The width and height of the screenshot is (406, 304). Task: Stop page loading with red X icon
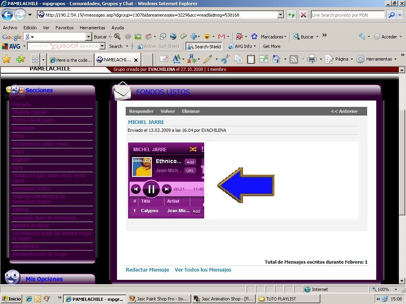pos(303,15)
